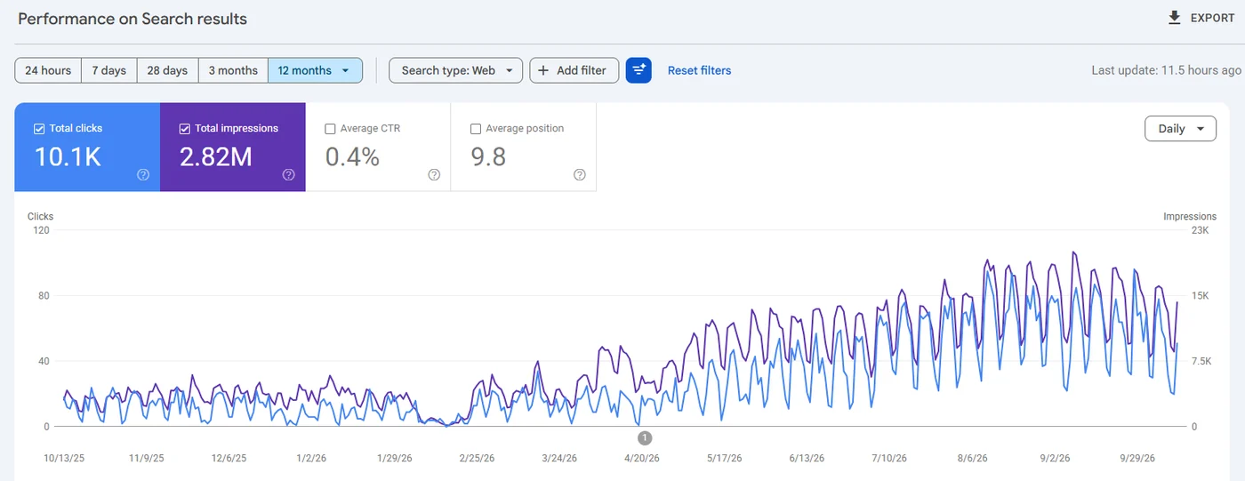Click the 15K impressions axis value
The image size is (1245, 481).
tap(1200, 296)
